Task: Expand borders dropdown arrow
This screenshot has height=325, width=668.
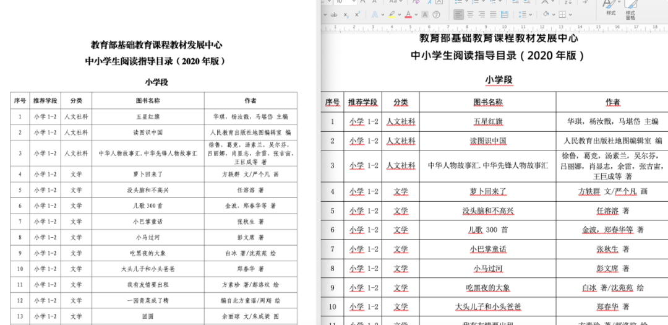Action: tap(570, 14)
